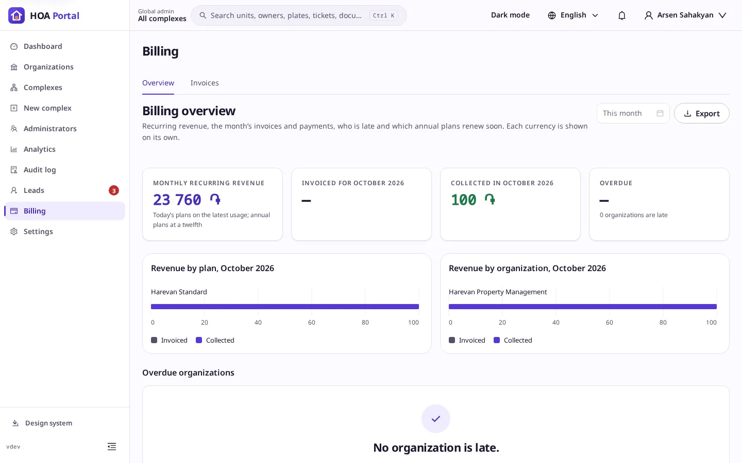Click the Harevan Standard revenue bar
This screenshot has width=742, height=463.
[x=285, y=307]
